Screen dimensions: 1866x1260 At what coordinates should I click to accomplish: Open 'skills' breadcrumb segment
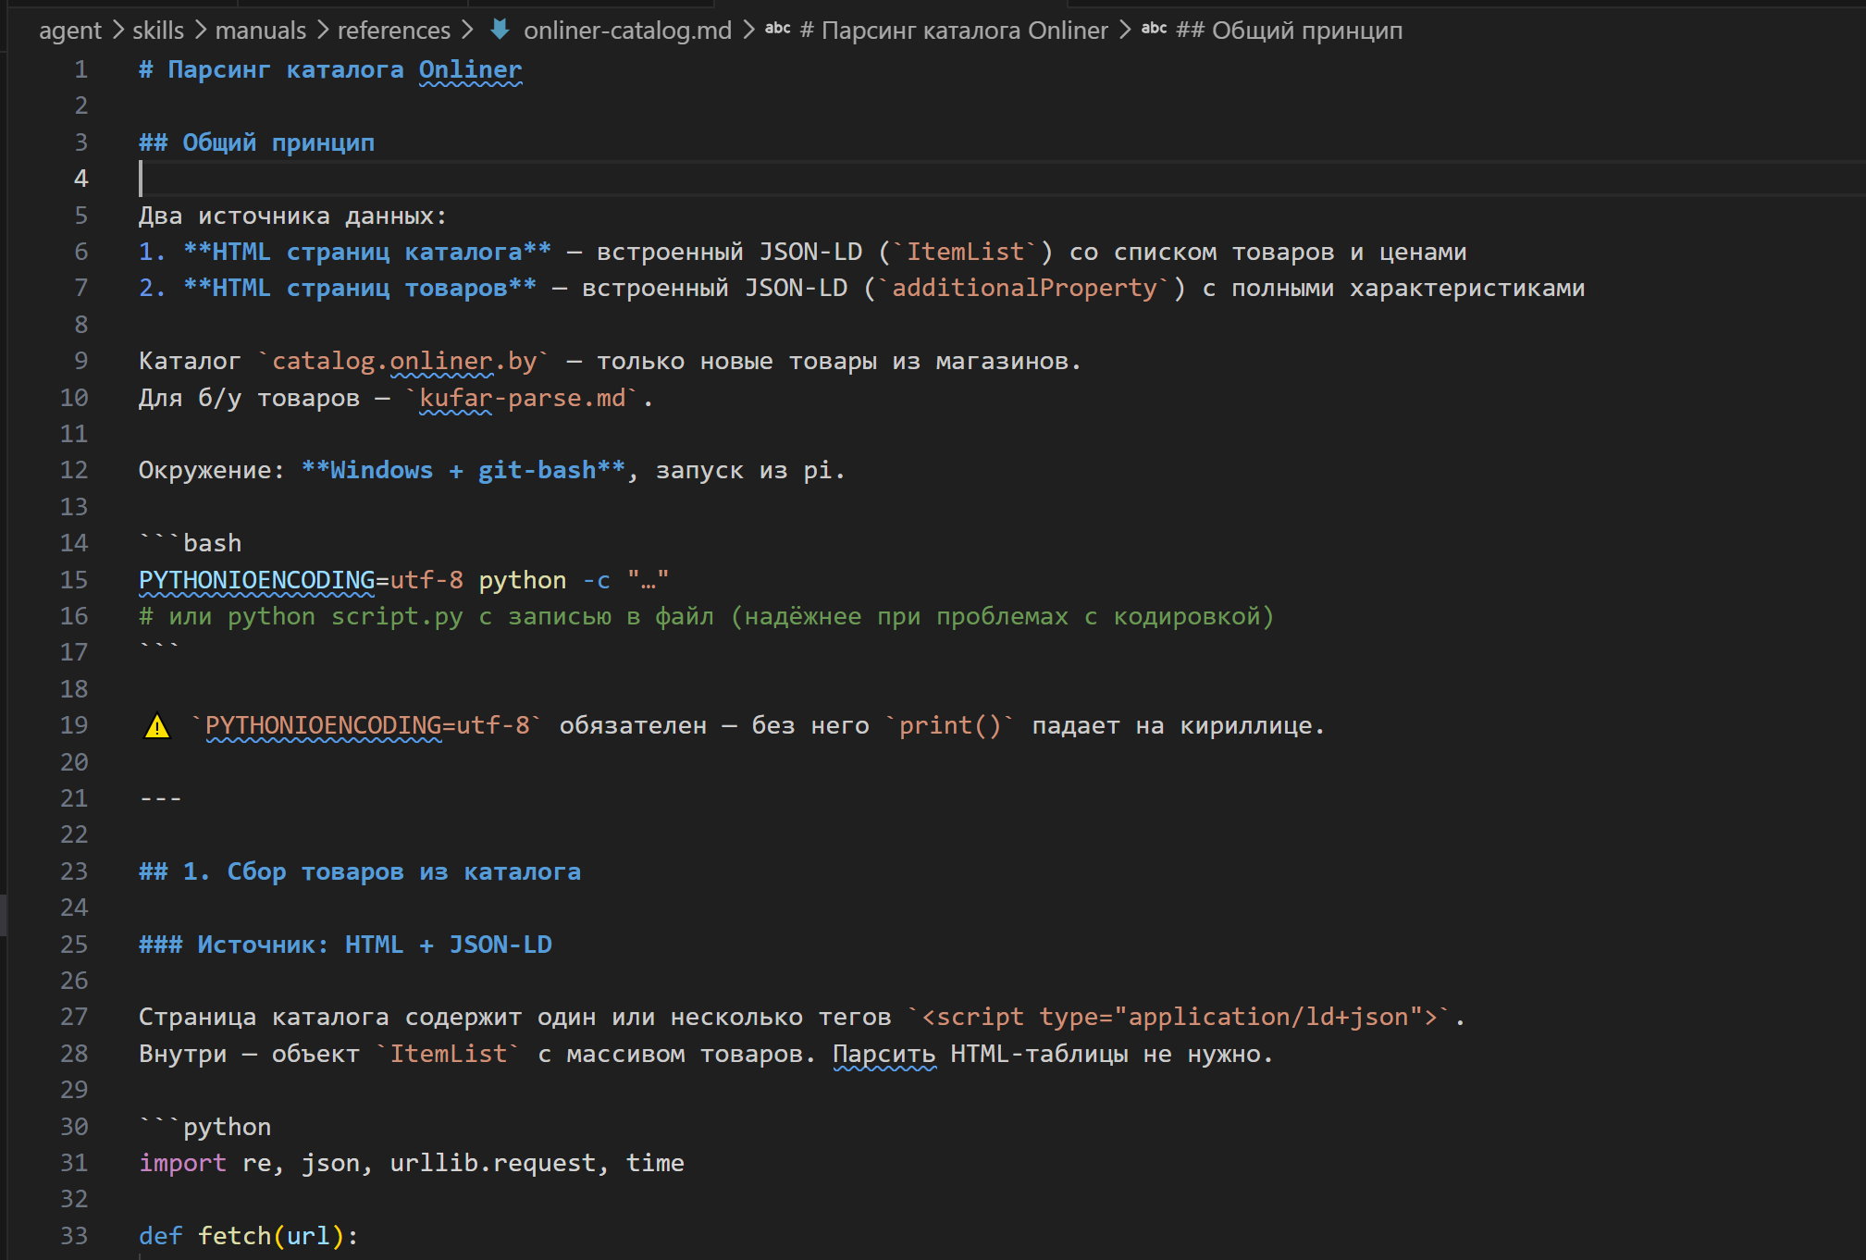tap(158, 31)
